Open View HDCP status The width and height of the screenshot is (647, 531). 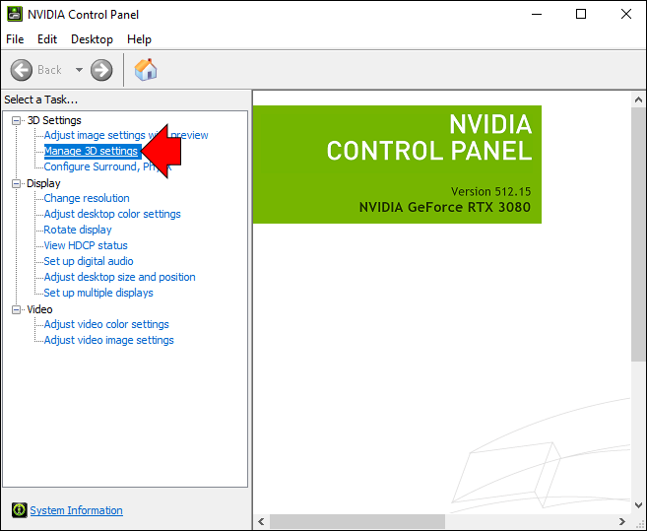(86, 245)
